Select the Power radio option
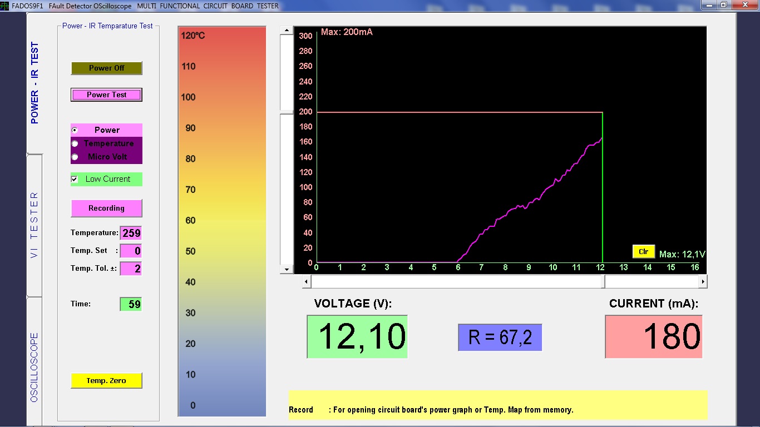Image resolution: width=760 pixels, height=427 pixels. pos(75,130)
